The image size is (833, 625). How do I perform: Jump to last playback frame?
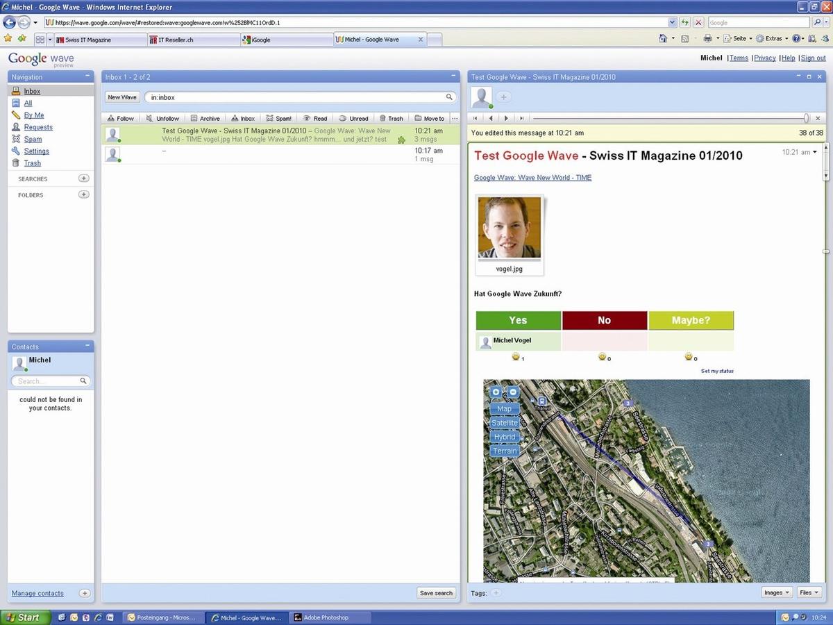tap(522, 119)
